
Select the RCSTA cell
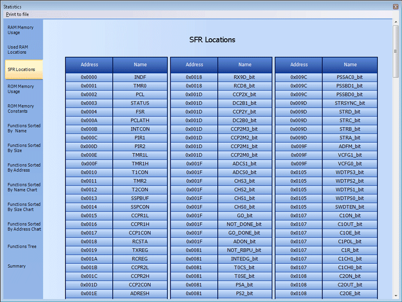coord(140,242)
